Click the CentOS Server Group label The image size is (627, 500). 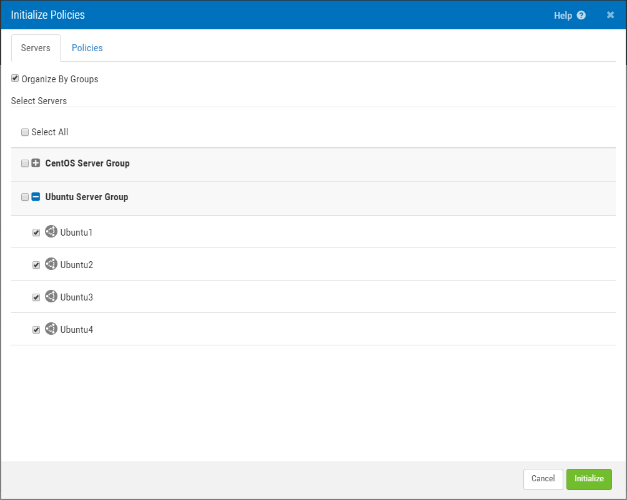(87, 163)
